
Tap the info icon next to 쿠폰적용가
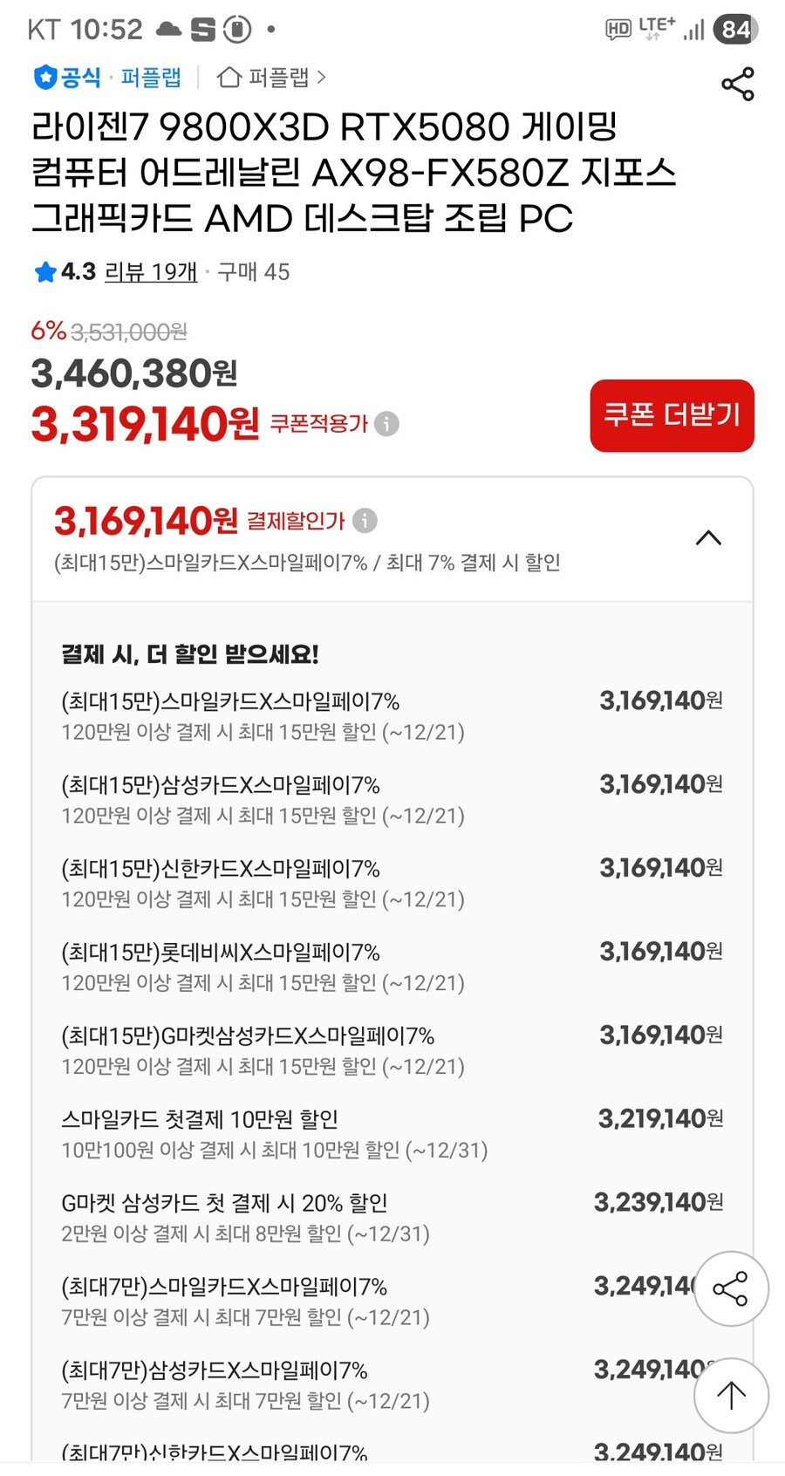[x=386, y=424]
